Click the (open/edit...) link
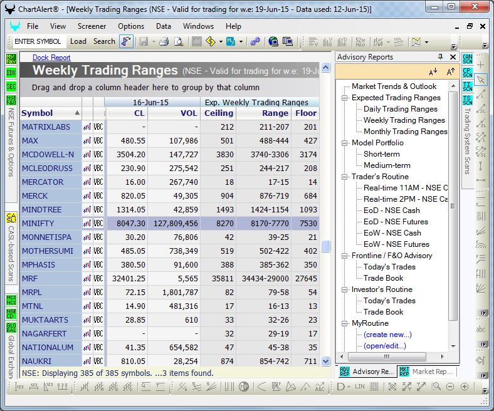This screenshot has height=411, width=494. pyautogui.click(x=385, y=346)
